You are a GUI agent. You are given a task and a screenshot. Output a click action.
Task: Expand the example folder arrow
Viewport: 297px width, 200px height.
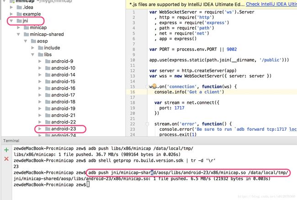tap(11, 14)
